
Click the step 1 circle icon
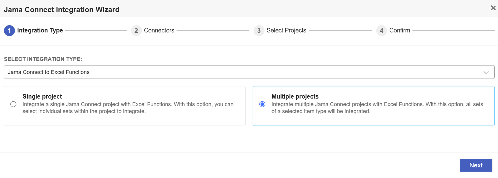click(9, 31)
